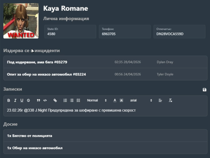Click the timestamp 02:35 28/04/2026
The height and width of the screenshot is (158, 210).
(128, 62)
